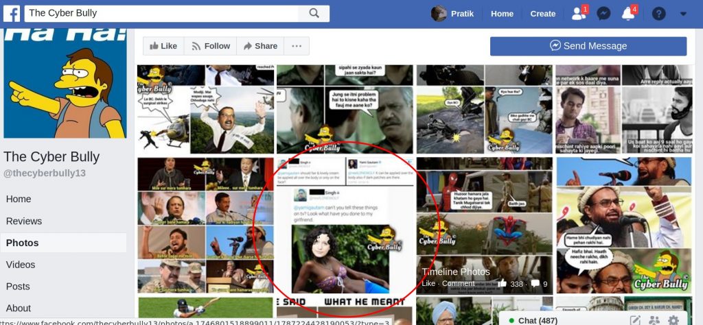This screenshot has height=325, width=703.
Task: Open the 'Jung se itni problem' meme photo
Action: (345, 109)
